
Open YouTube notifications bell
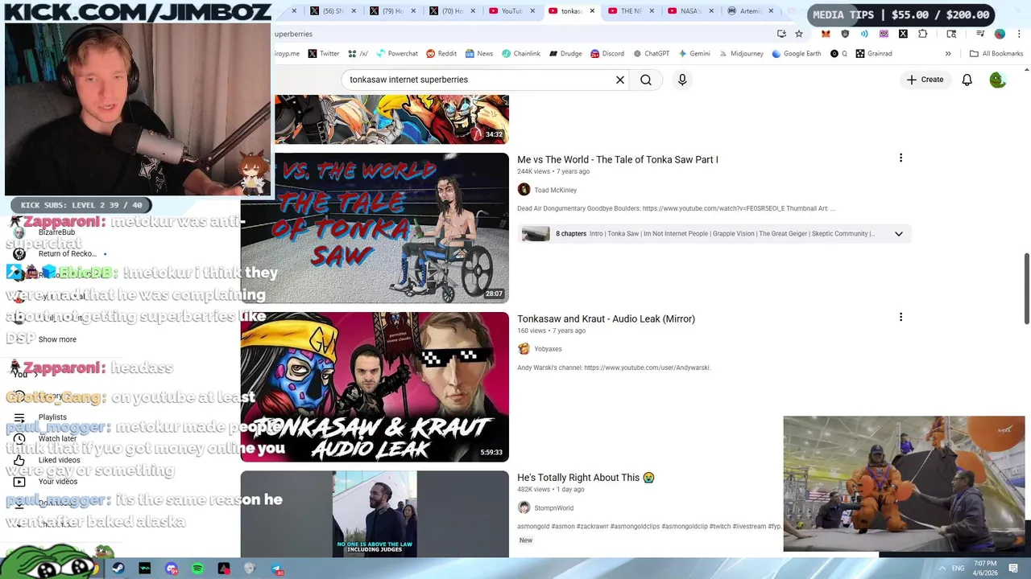967,80
